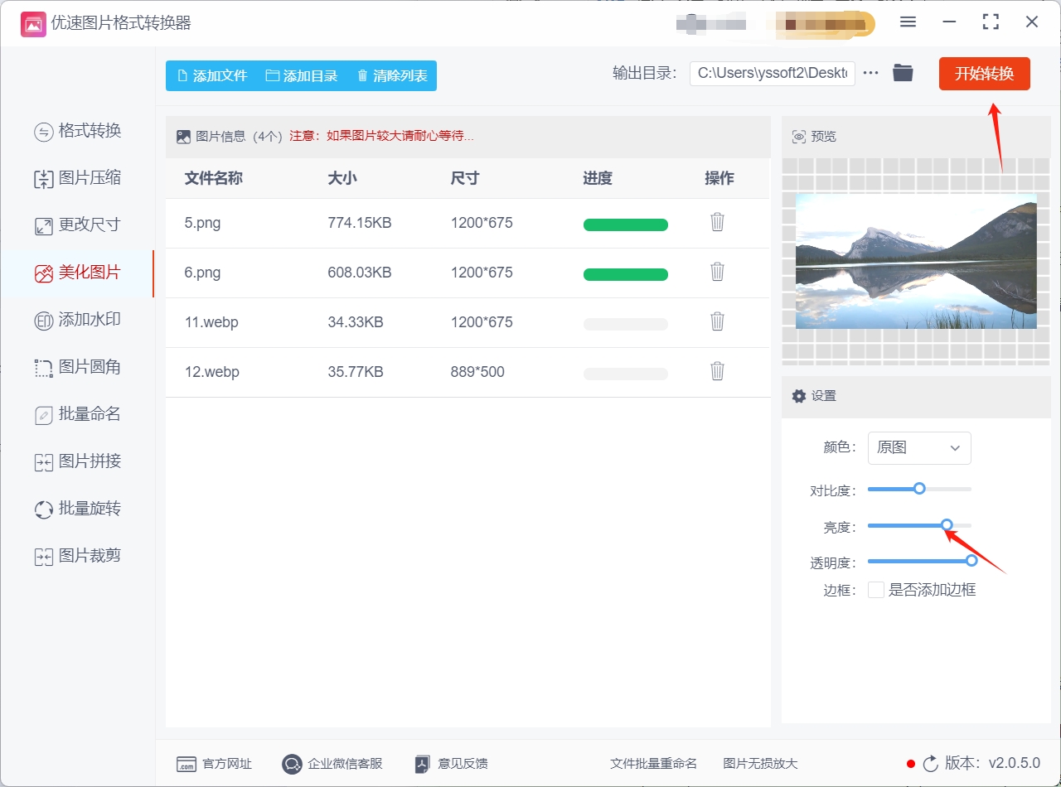Remove 12.webp using trash icon
This screenshot has height=787, width=1061.
pyautogui.click(x=718, y=371)
